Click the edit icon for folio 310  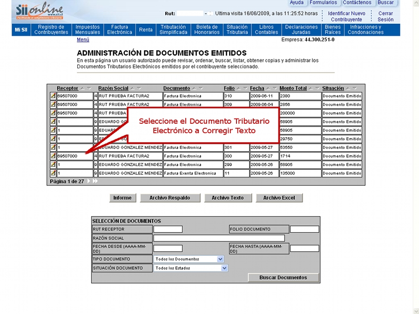coord(53,96)
